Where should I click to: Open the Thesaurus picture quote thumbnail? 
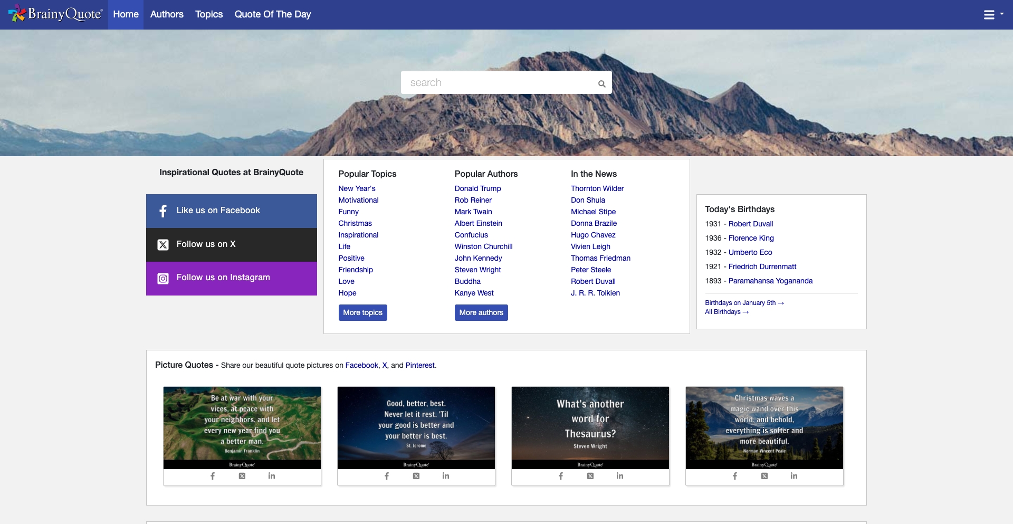(590, 425)
